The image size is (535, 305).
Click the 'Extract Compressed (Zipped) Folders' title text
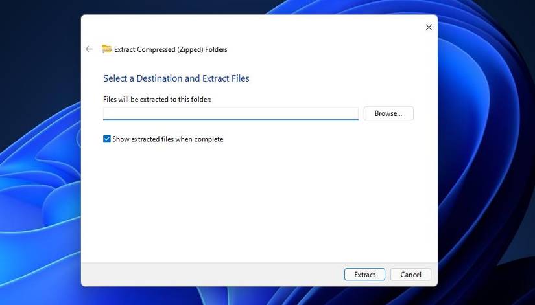(171, 49)
